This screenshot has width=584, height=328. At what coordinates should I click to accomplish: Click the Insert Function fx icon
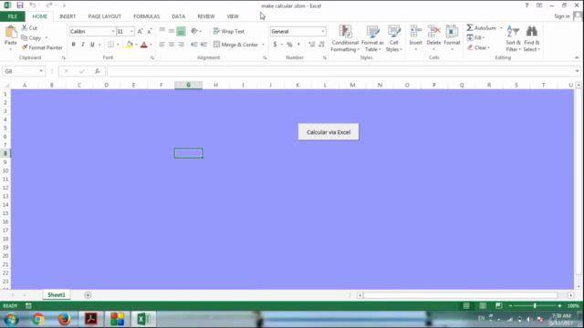click(x=98, y=71)
